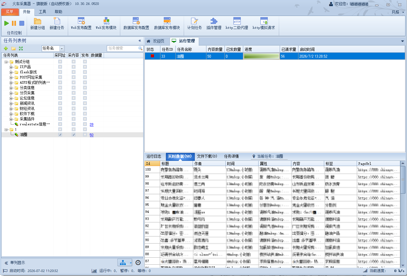Open the tab list dropdown arrow at right
407x276 pixels.
(402, 41)
